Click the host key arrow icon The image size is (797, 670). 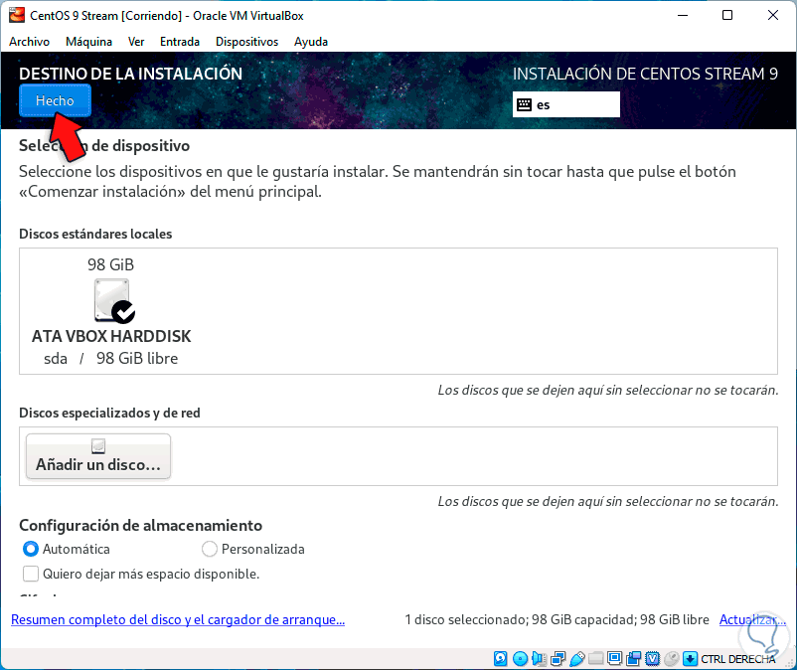(x=690, y=659)
